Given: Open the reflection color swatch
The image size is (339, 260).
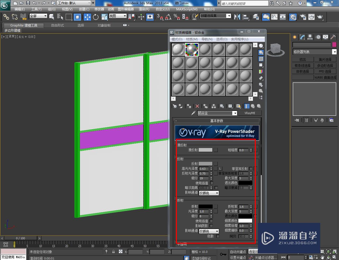Looking at the screenshot, I should pos(206,164).
